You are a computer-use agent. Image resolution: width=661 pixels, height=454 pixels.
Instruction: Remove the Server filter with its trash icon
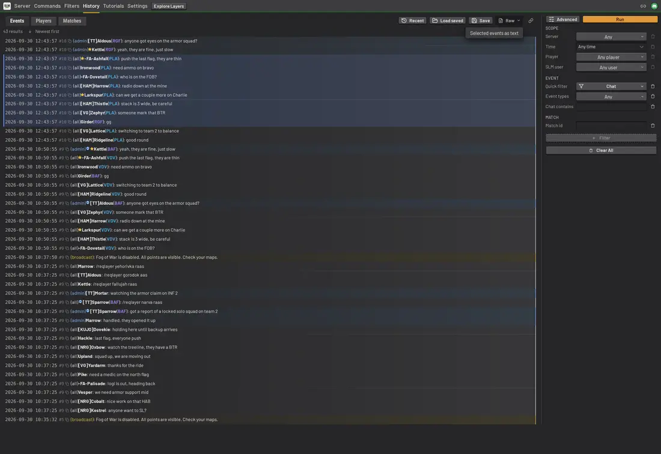[653, 37]
